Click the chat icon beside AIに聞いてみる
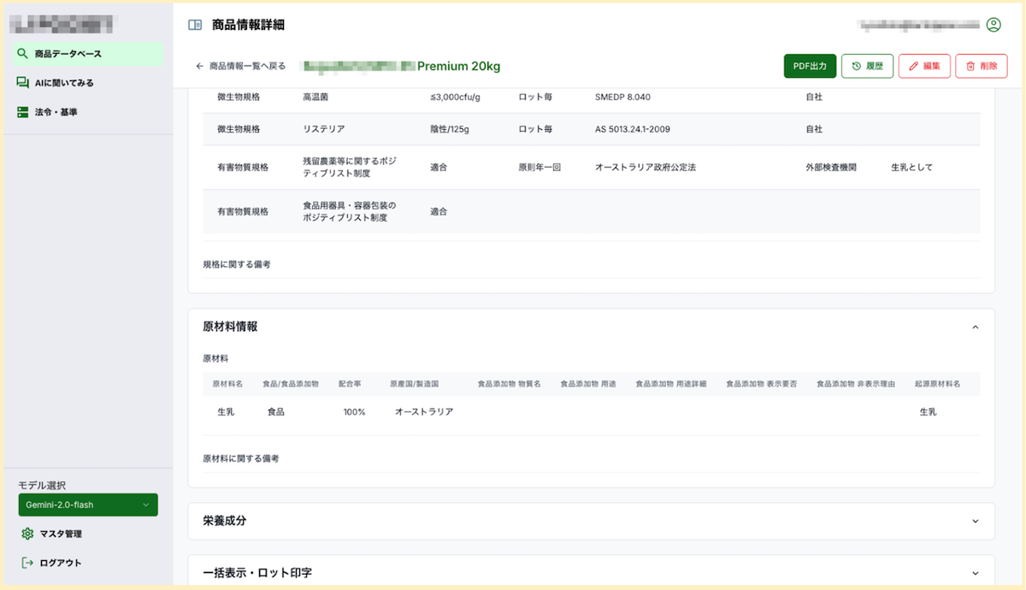Viewport: 1026px width, 590px height. click(x=23, y=83)
